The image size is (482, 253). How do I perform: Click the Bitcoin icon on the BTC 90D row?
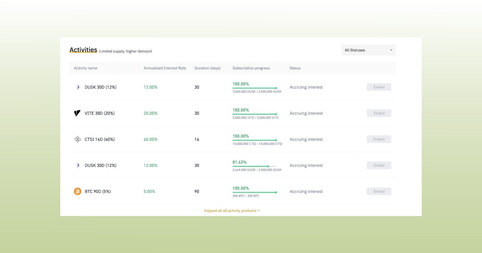[x=78, y=191]
